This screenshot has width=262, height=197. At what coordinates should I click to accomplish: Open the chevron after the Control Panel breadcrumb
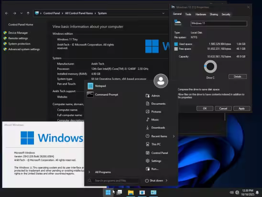click(x=62, y=13)
